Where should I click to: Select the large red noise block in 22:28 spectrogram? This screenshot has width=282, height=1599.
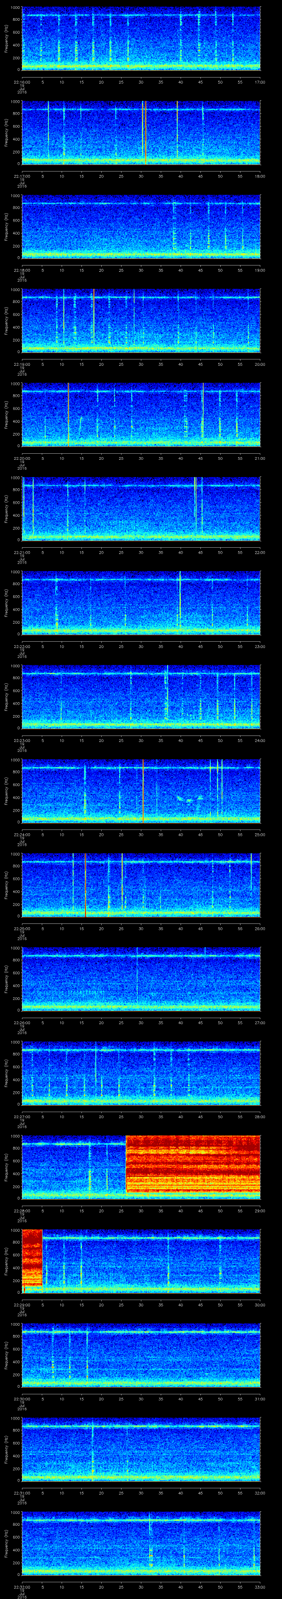193,1164
